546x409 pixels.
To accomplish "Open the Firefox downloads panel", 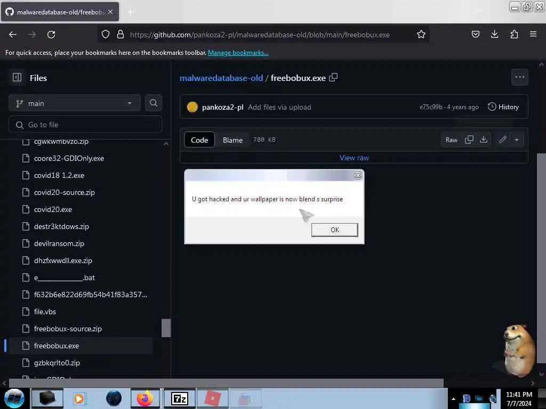I will point(494,34).
